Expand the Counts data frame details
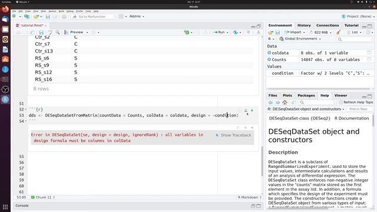The height and width of the screenshot is (212, 377). pos(269,59)
